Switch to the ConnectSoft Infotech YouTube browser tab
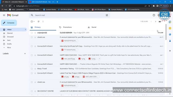The height and width of the screenshot is (97, 173). 41,2
